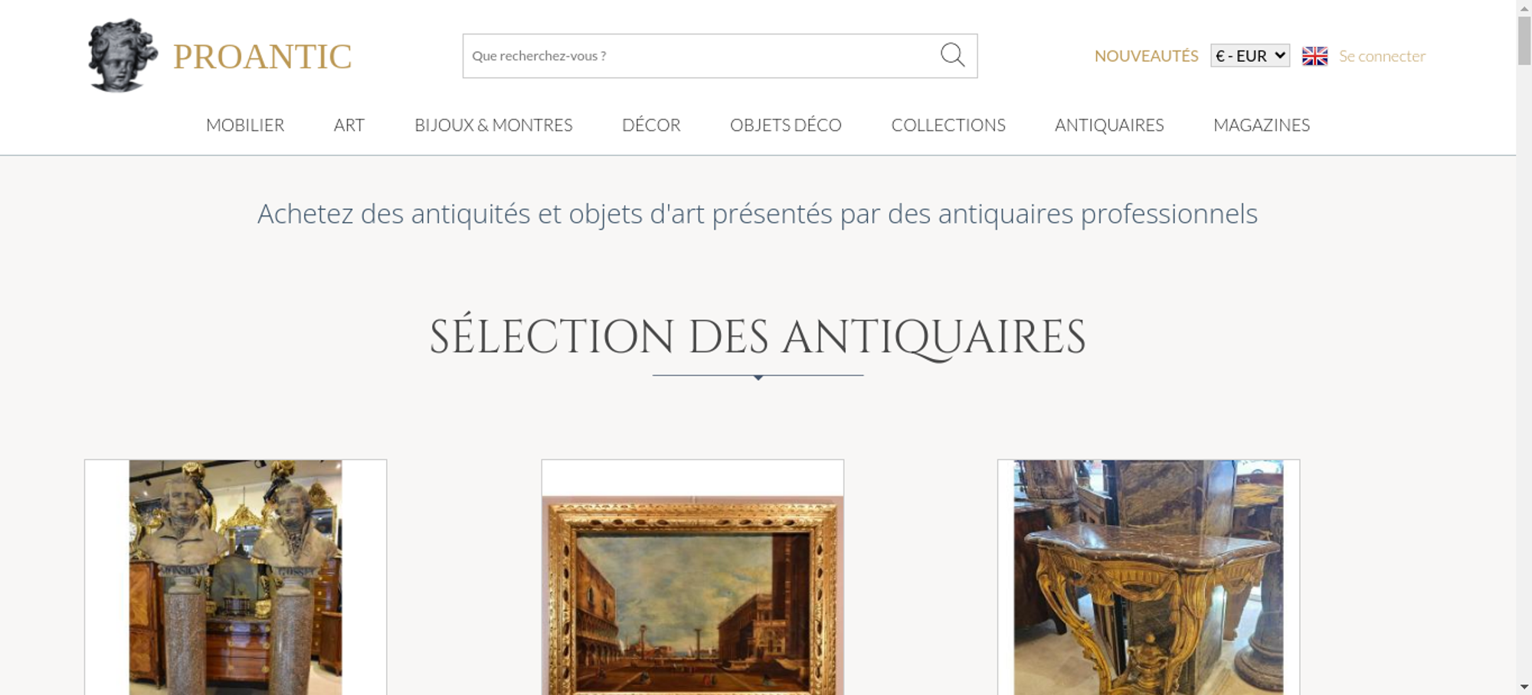The width and height of the screenshot is (1532, 695).
Task: Click the NOUVEAUTÉS link
Action: click(1146, 56)
